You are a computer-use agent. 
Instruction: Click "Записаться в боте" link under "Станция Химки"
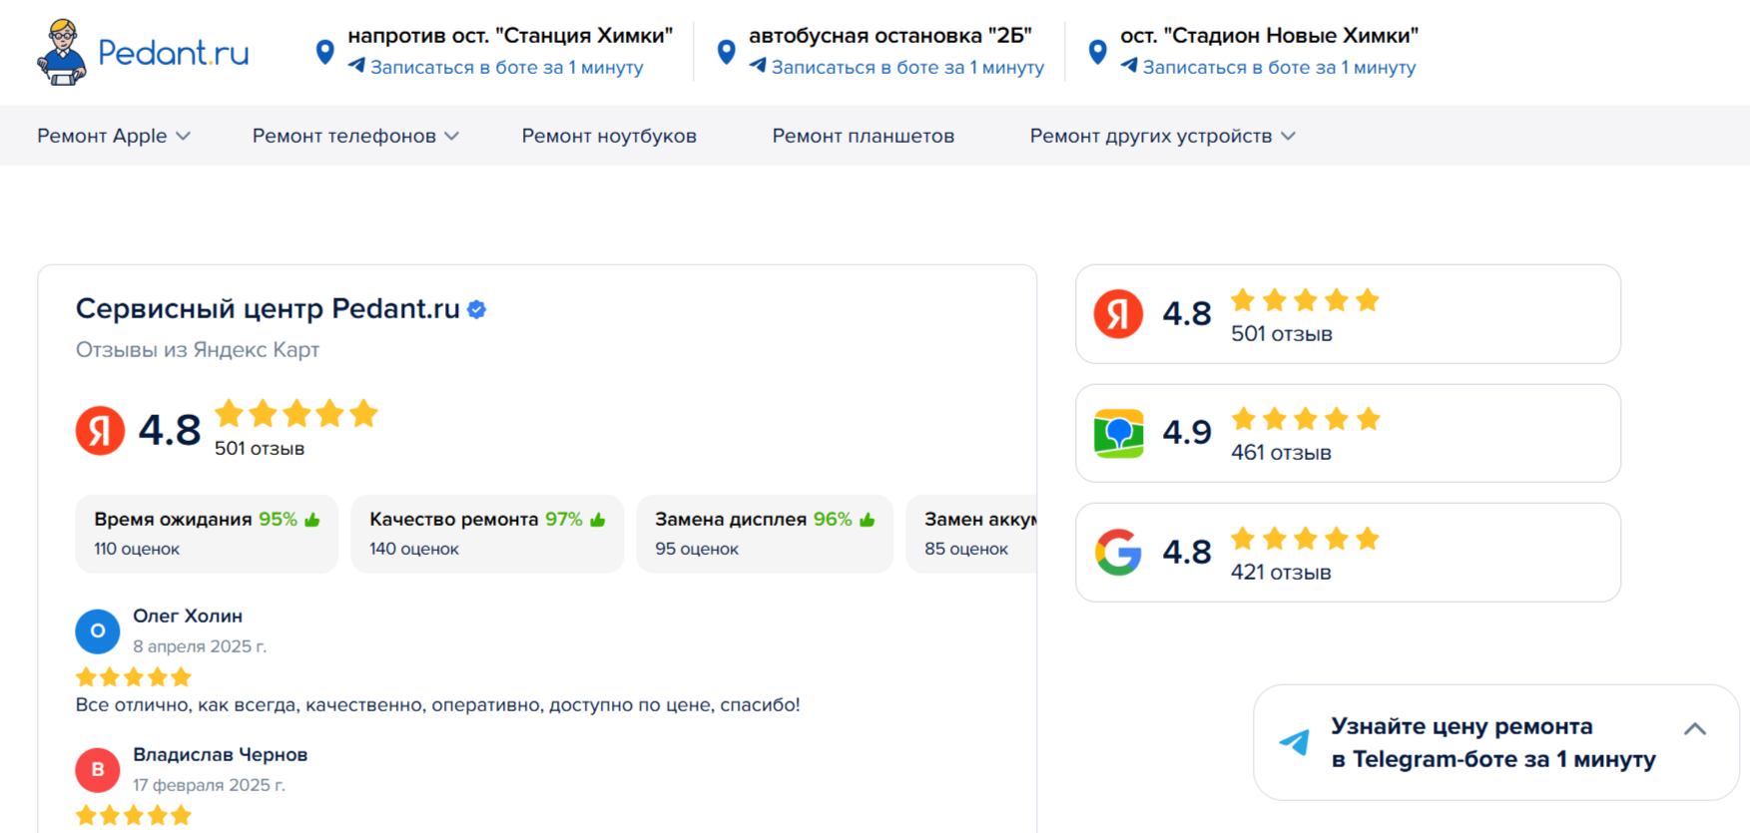(506, 68)
